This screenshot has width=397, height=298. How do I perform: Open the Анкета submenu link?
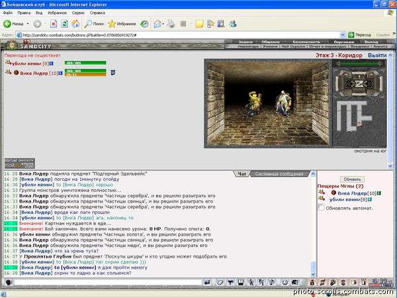coord(380,46)
